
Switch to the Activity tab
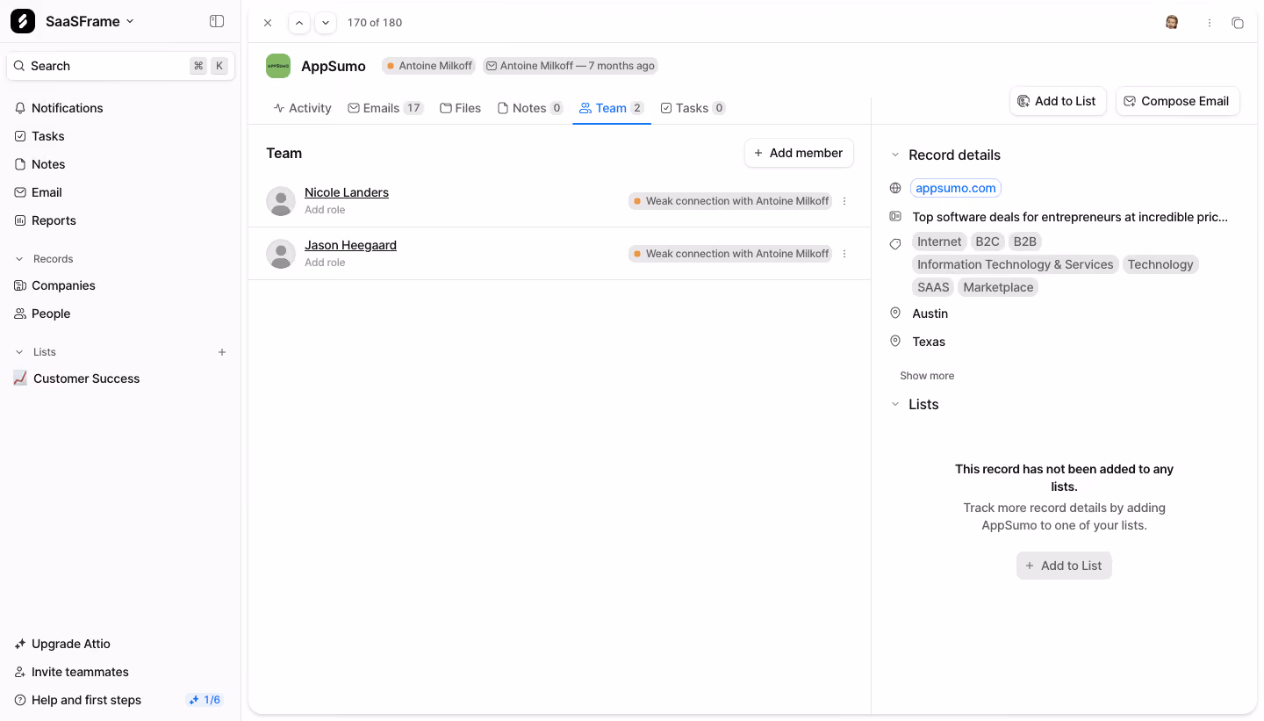(x=302, y=108)
